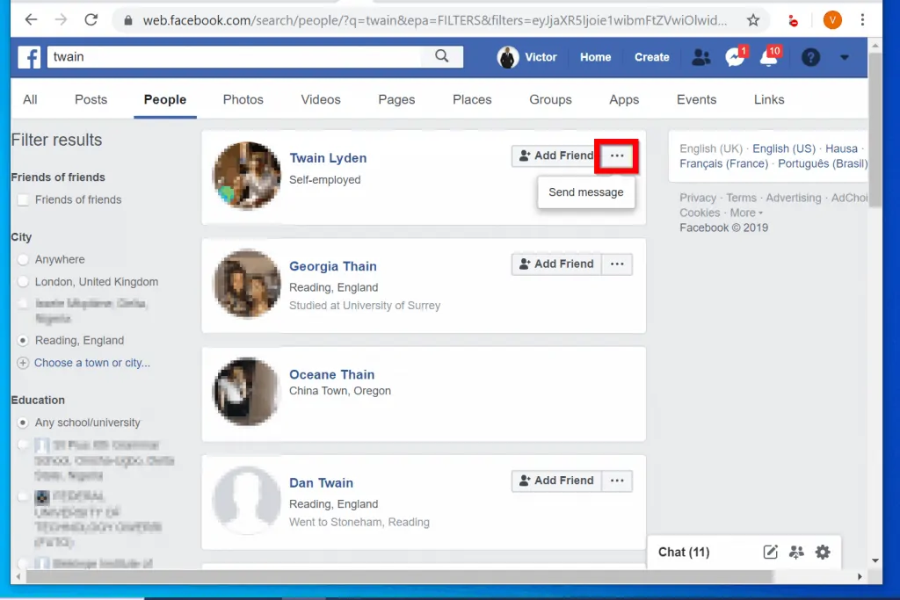Select Reading, England radio button
The width and height of the screenshot is (900, 600).
click(x=23, y=341)
